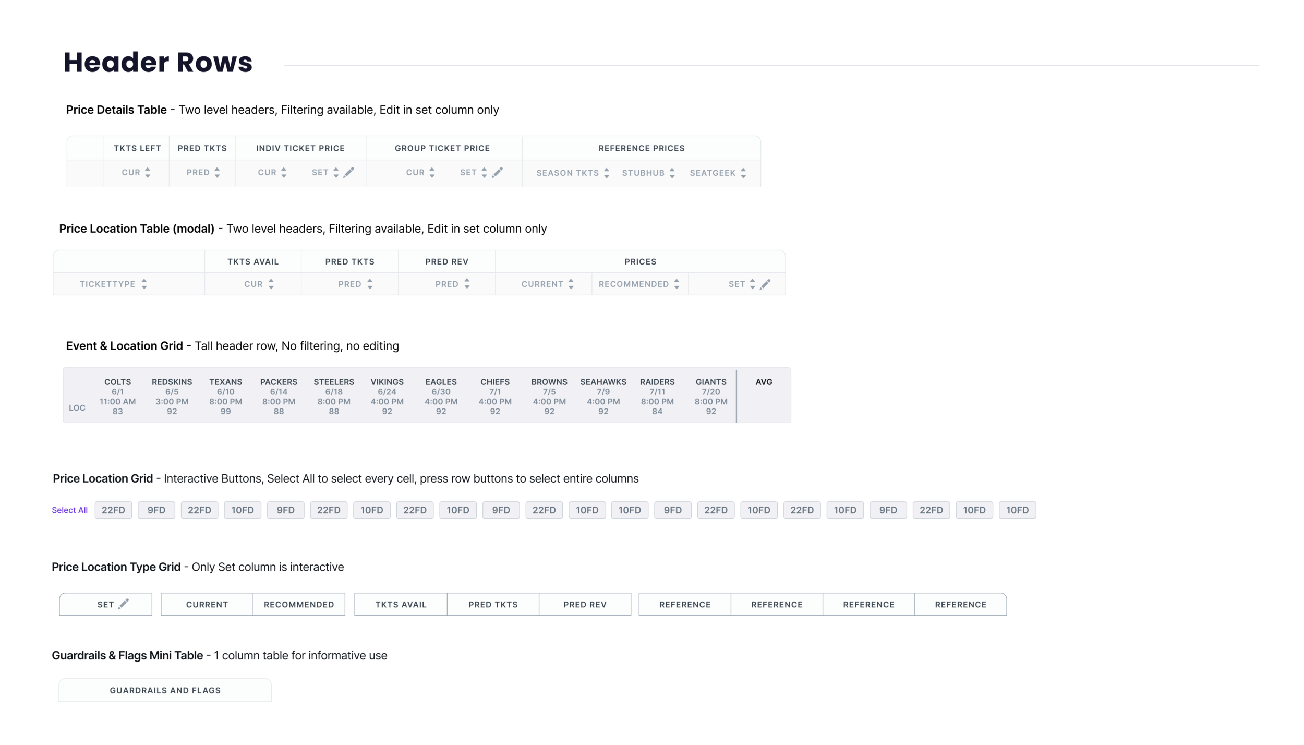Toggle the first 22FD column button
The image size is (1304, 745).
pos(113,510)
